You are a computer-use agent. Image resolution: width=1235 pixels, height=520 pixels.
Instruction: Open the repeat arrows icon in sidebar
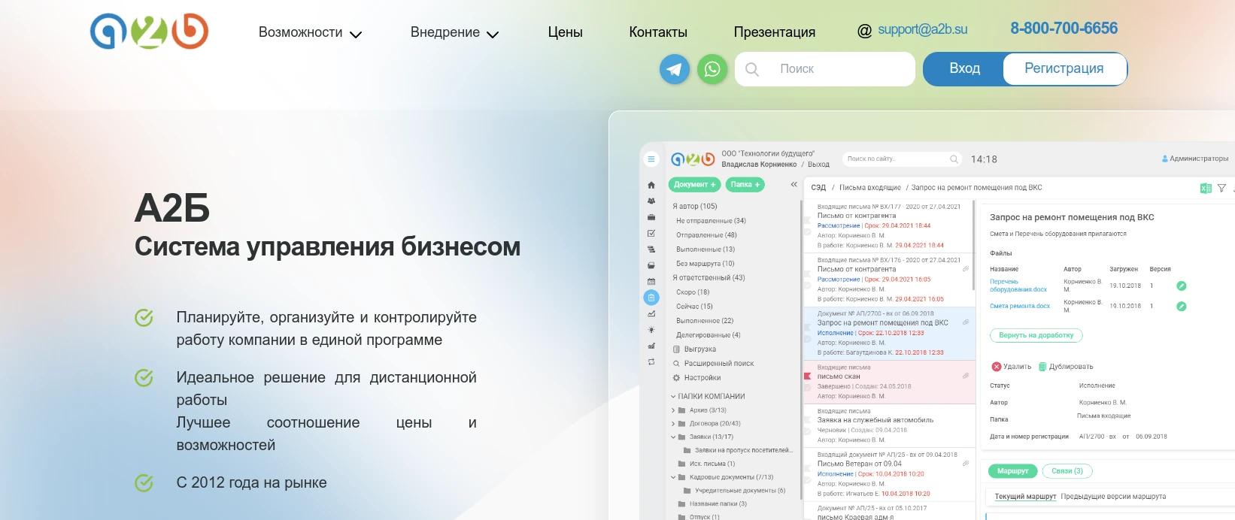tap(651, 362)
